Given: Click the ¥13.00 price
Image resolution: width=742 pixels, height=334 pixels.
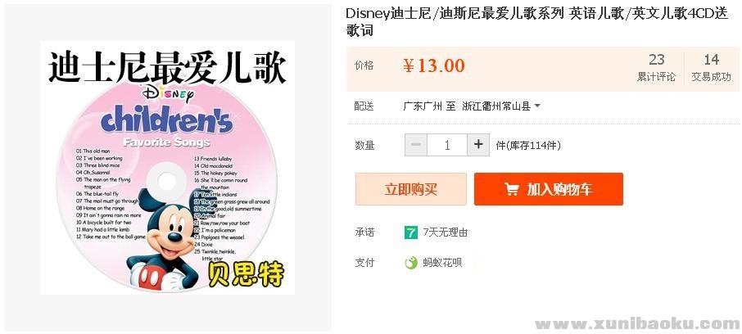Looking at the screenshot, I should point(434,65).
